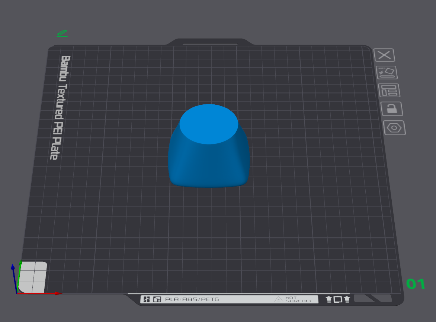Click the PLA/ABS/PETG label on the plate edge
Screen dimensions: 436x322
(192, 299)
